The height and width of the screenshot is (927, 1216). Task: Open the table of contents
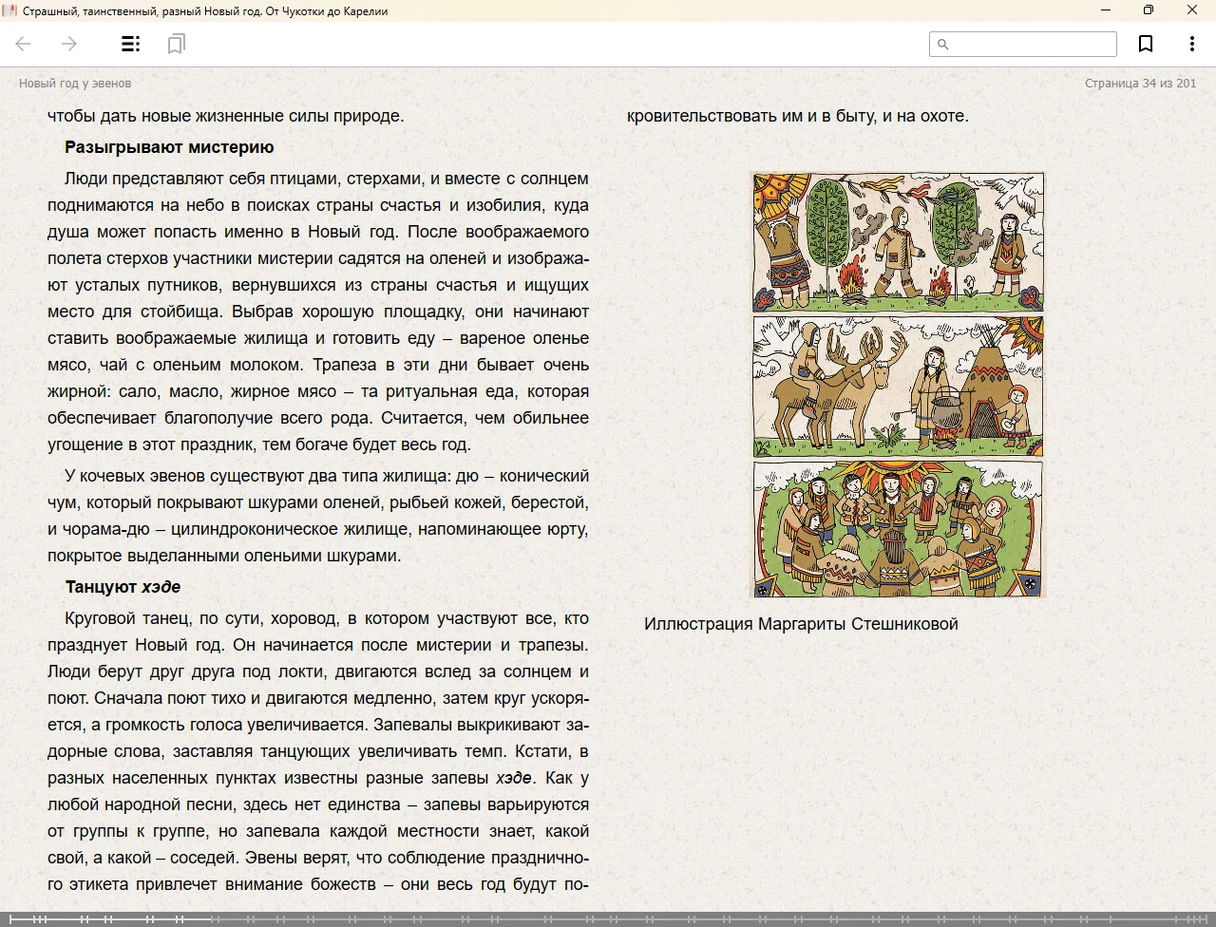click(130, 44)
